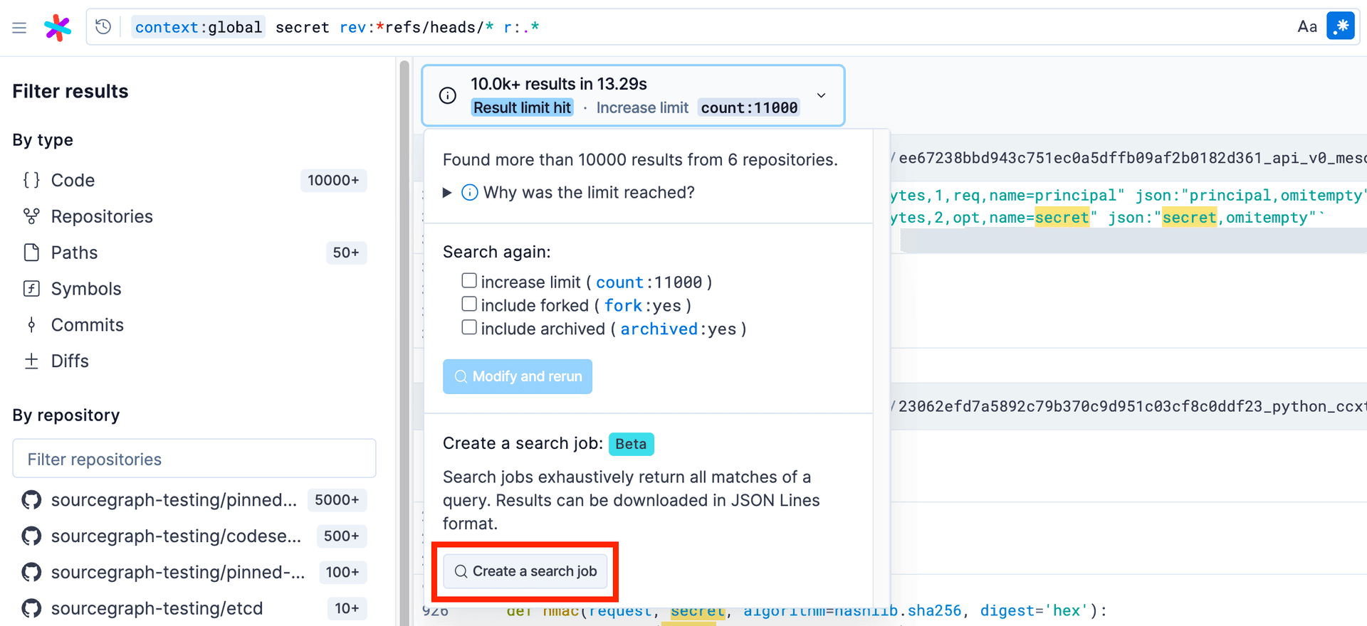The image size is (1367, 626).
Task: Select the sourcegraph-testing/pinned... 5000+ repository
Action: click(194, 500)
